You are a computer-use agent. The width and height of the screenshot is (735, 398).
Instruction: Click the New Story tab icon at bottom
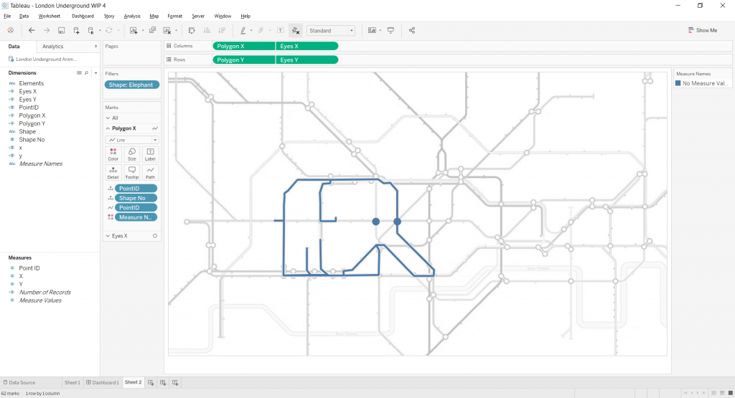(x=175, y=382)
